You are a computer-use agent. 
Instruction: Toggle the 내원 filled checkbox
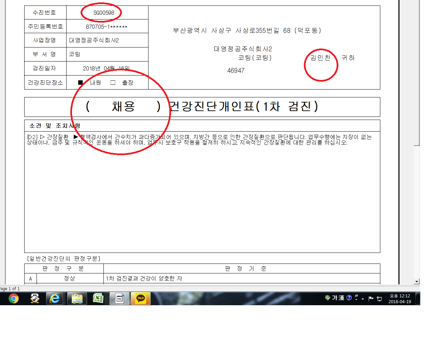pyautogui.click(x=81, y=82)
